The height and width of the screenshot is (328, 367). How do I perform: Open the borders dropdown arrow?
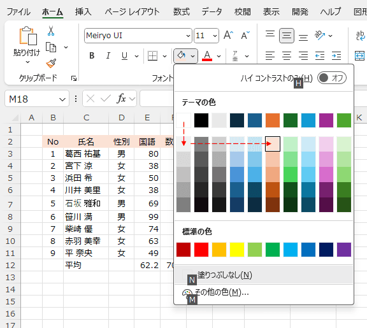(165, 56)
